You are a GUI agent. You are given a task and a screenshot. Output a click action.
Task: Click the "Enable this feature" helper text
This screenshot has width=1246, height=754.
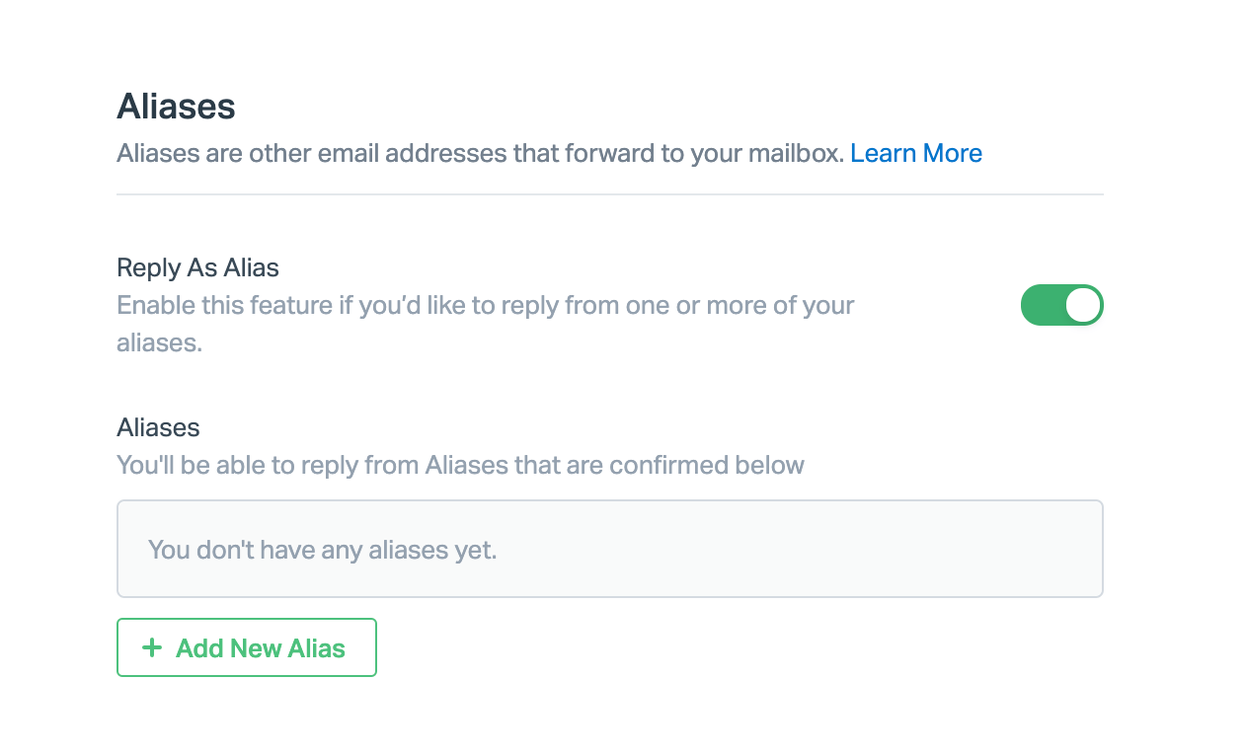[x=485, y=305]
